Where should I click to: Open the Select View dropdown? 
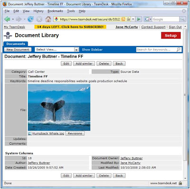tap(57, 50)
